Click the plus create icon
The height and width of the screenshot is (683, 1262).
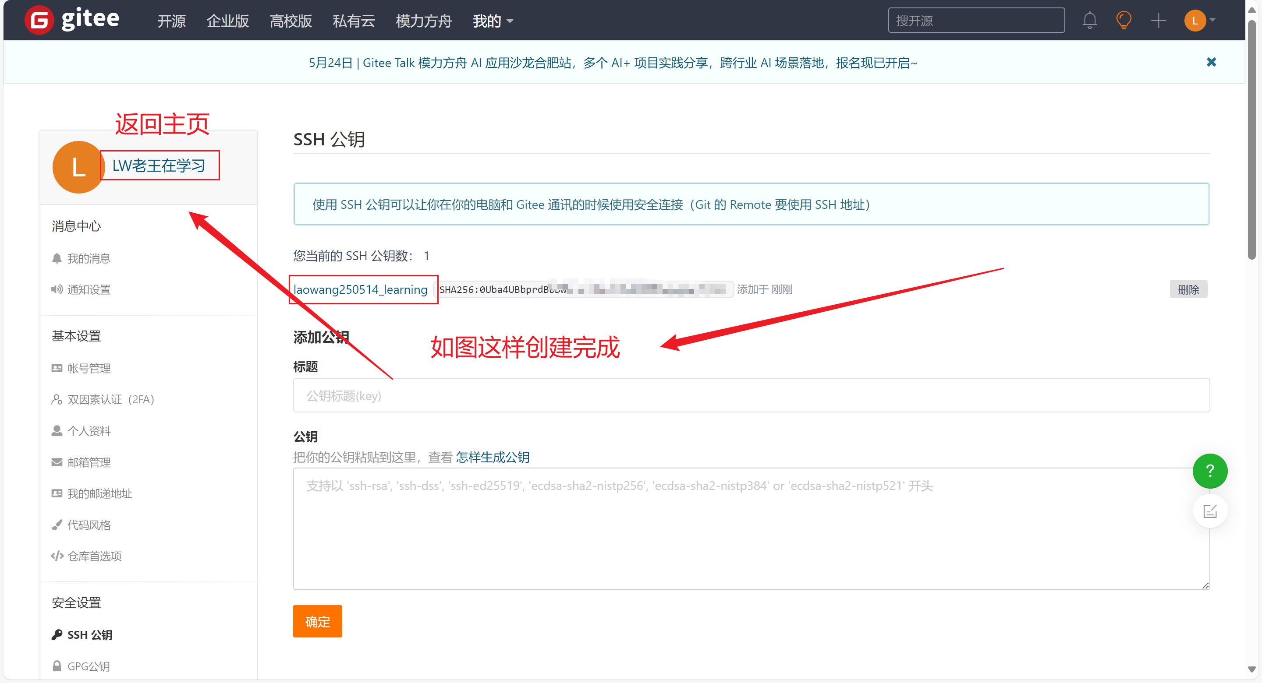click(1158, 21)
